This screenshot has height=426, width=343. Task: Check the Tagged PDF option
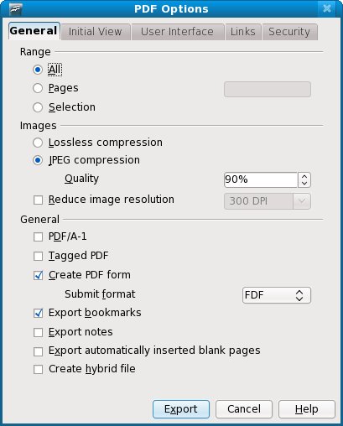pyautogui.click(x=38, y=256)
